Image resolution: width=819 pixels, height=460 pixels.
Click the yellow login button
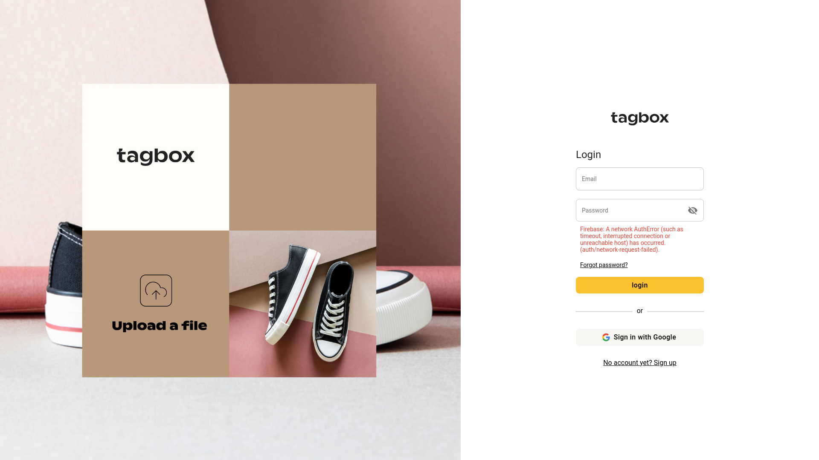point(639,285)
